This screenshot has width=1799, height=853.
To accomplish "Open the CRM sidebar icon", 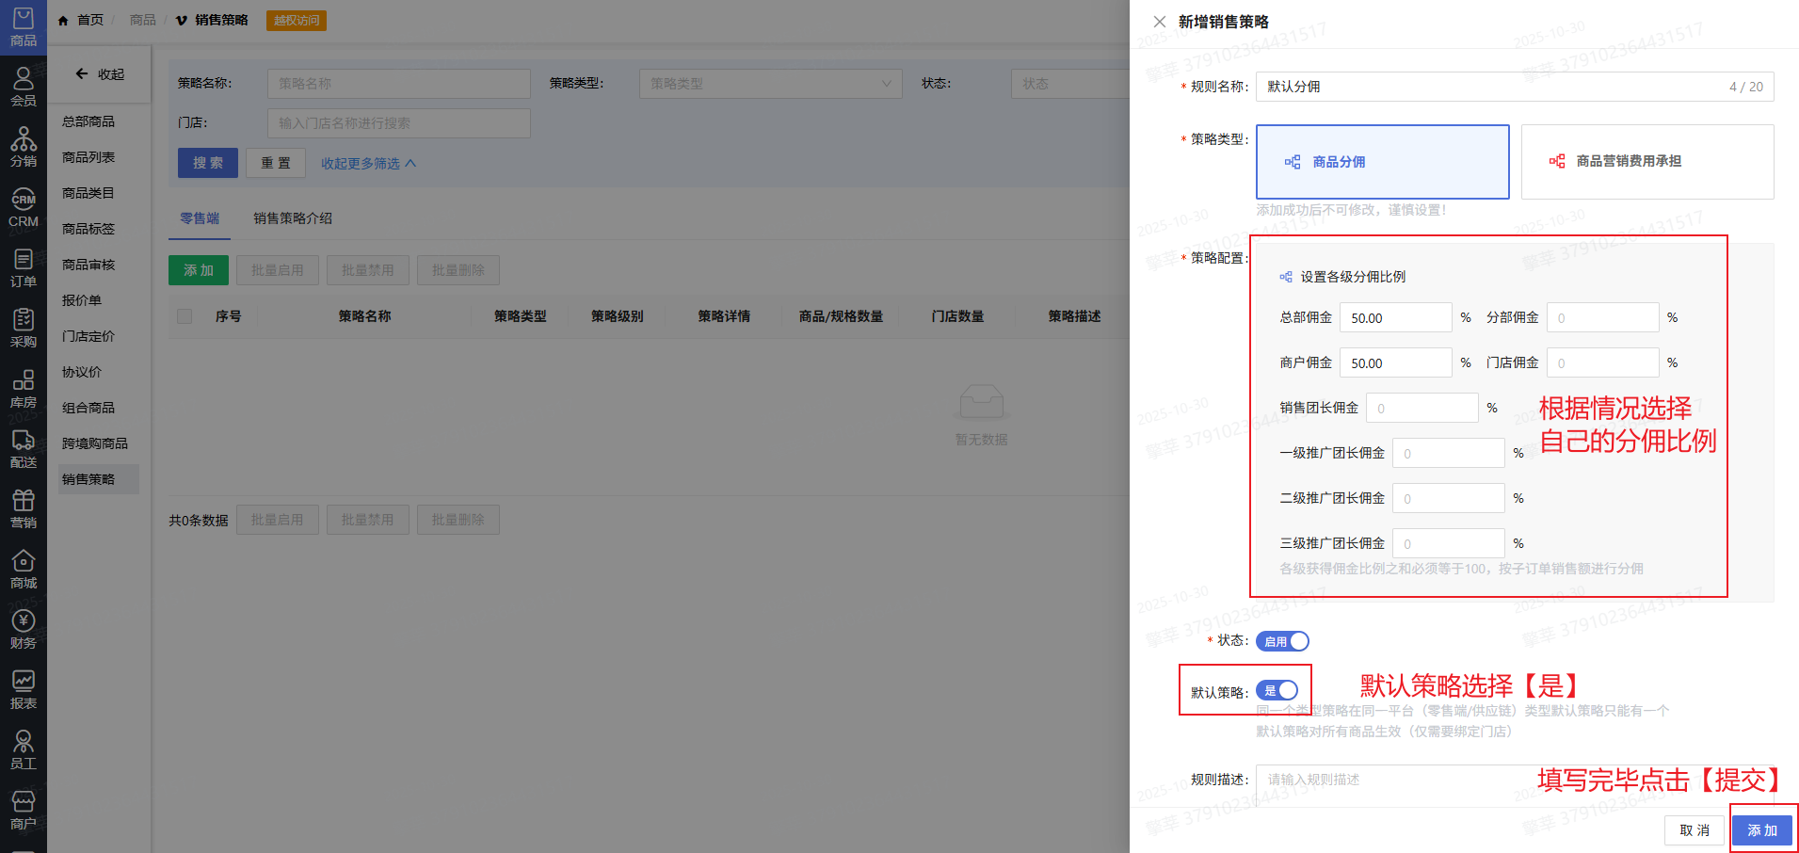I will 24,207.
